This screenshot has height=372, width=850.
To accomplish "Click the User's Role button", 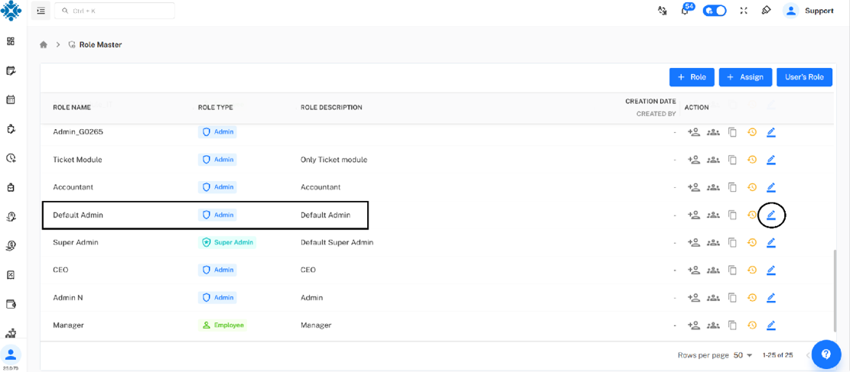I will tap(804, 77).
